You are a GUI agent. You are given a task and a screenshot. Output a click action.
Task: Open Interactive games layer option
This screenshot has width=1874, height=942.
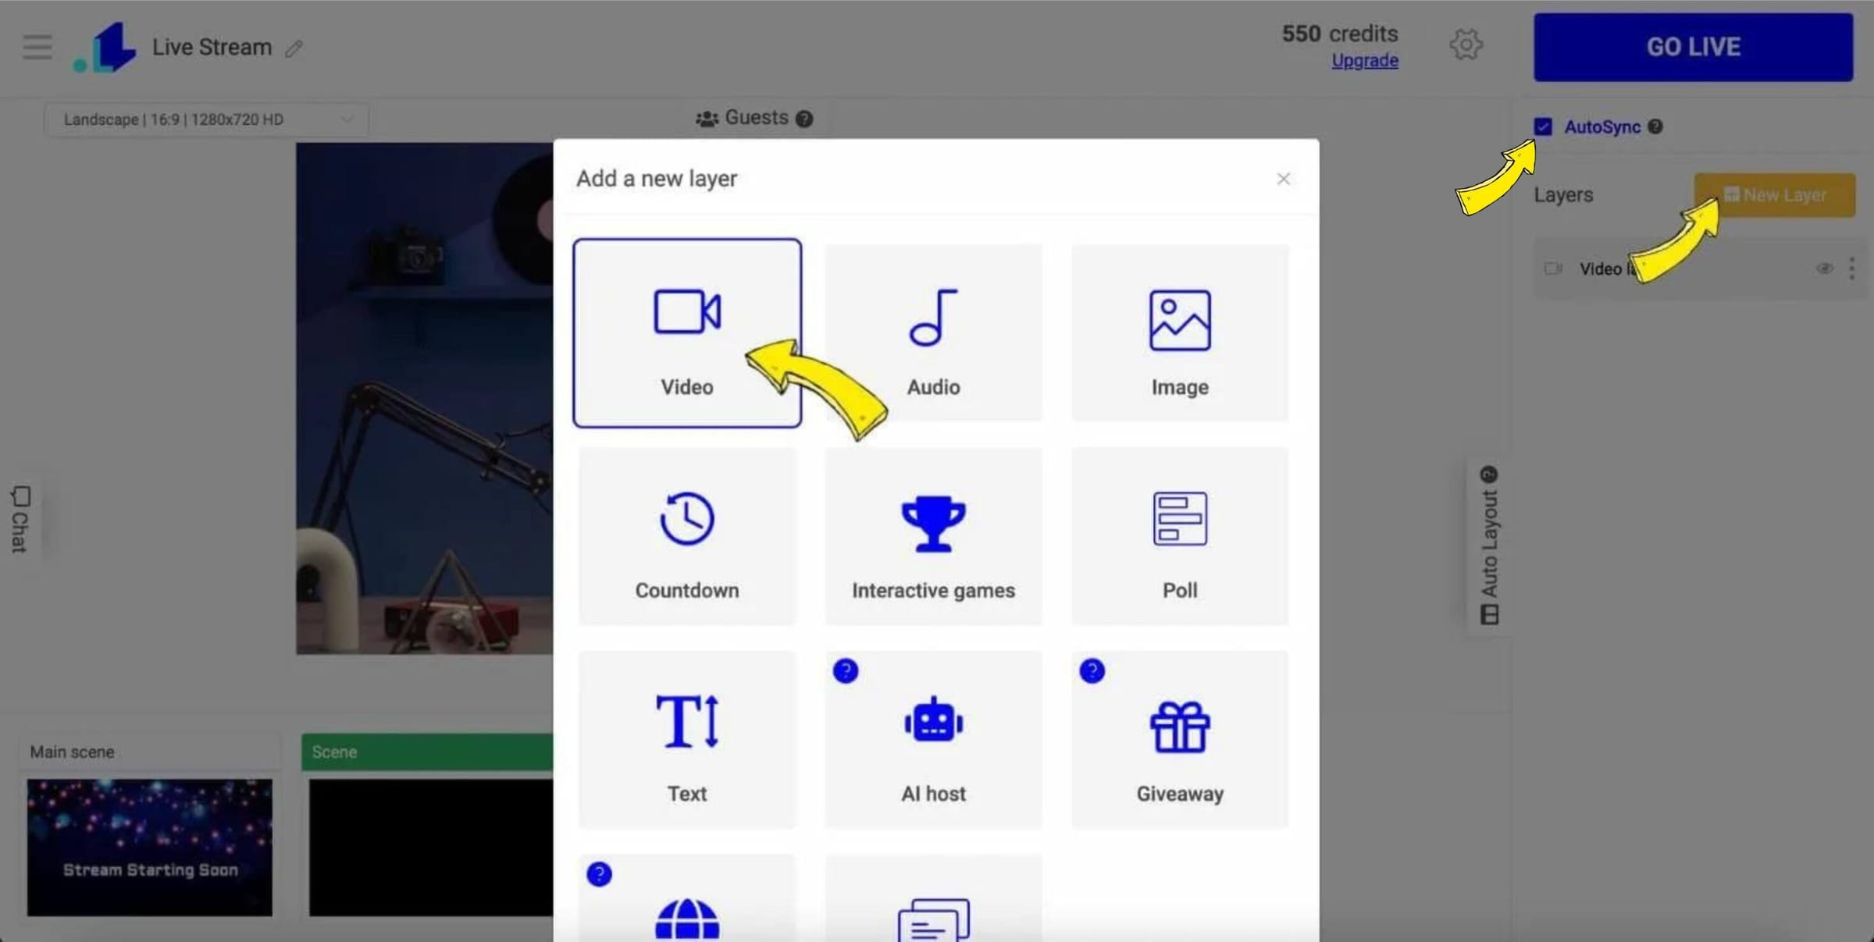932,536
